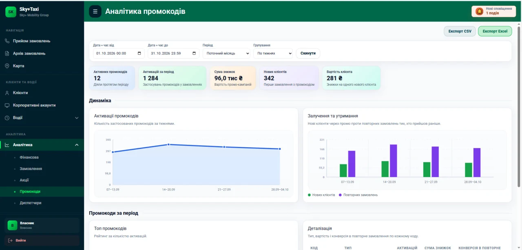Open the Акції analytics item

click(x=24, y=180)
